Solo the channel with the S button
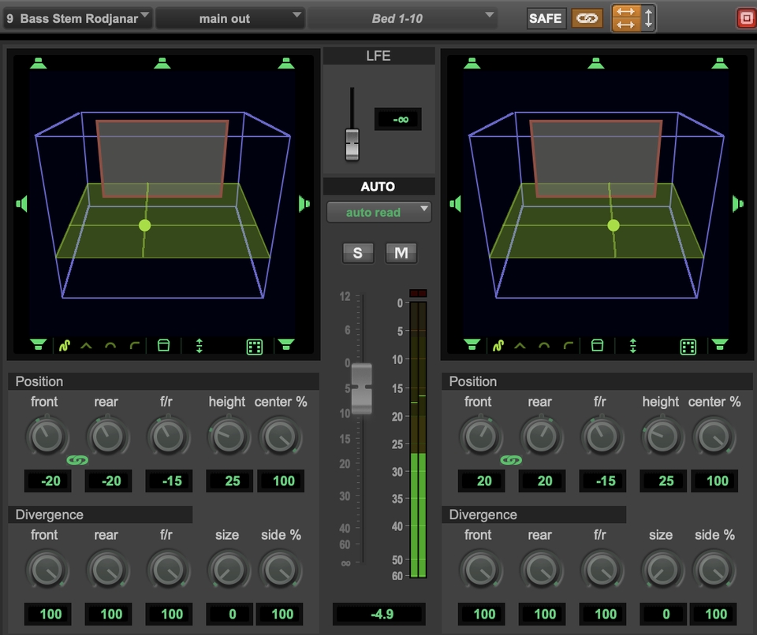757x635 pixels. click(357, 253)
